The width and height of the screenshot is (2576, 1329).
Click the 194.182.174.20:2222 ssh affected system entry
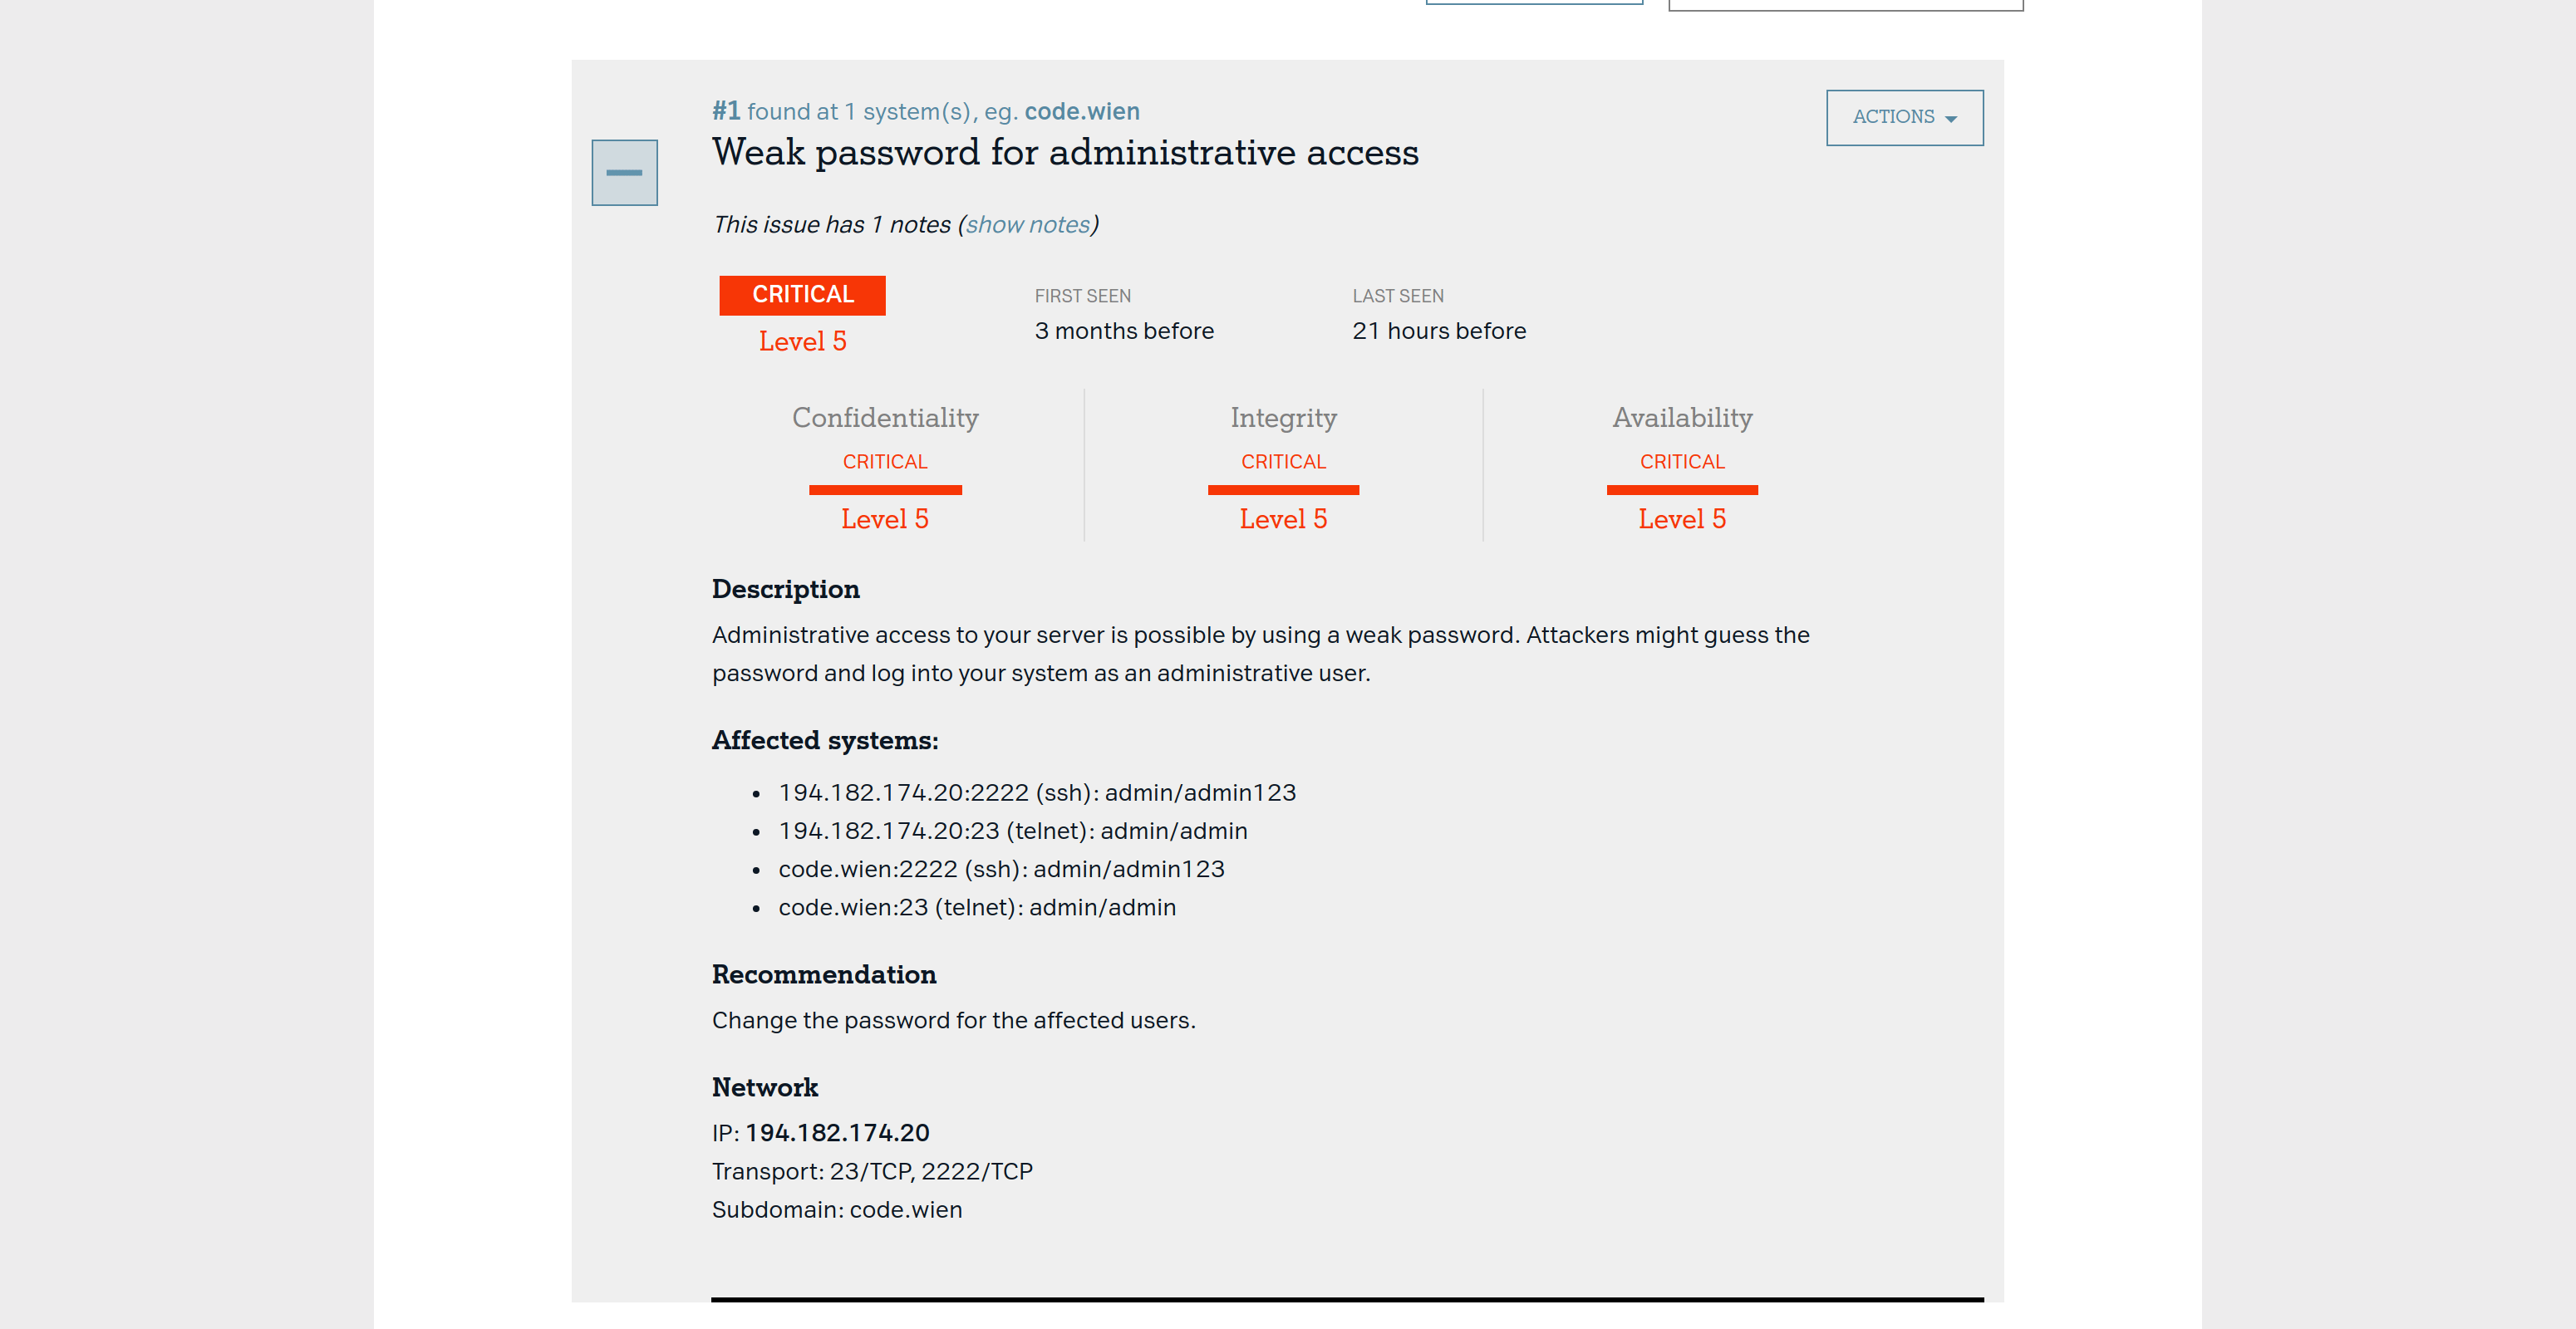1037,792
